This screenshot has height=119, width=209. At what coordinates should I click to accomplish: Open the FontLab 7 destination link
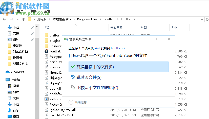point(118,48)
